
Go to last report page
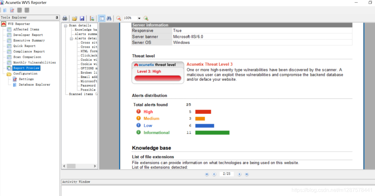[247, 174]
